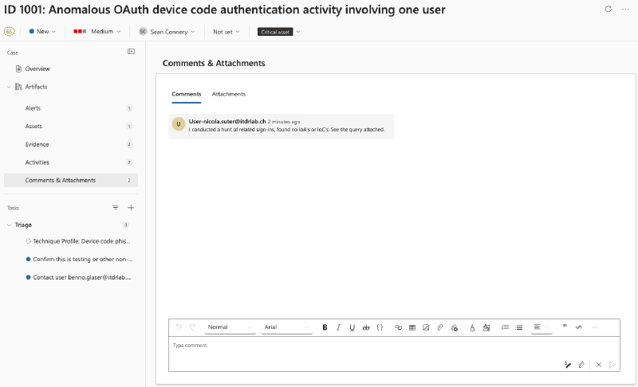Toggle status dot of Confirm this is testing task
This screenshot has height=387, width=638.
click(28, 259)
